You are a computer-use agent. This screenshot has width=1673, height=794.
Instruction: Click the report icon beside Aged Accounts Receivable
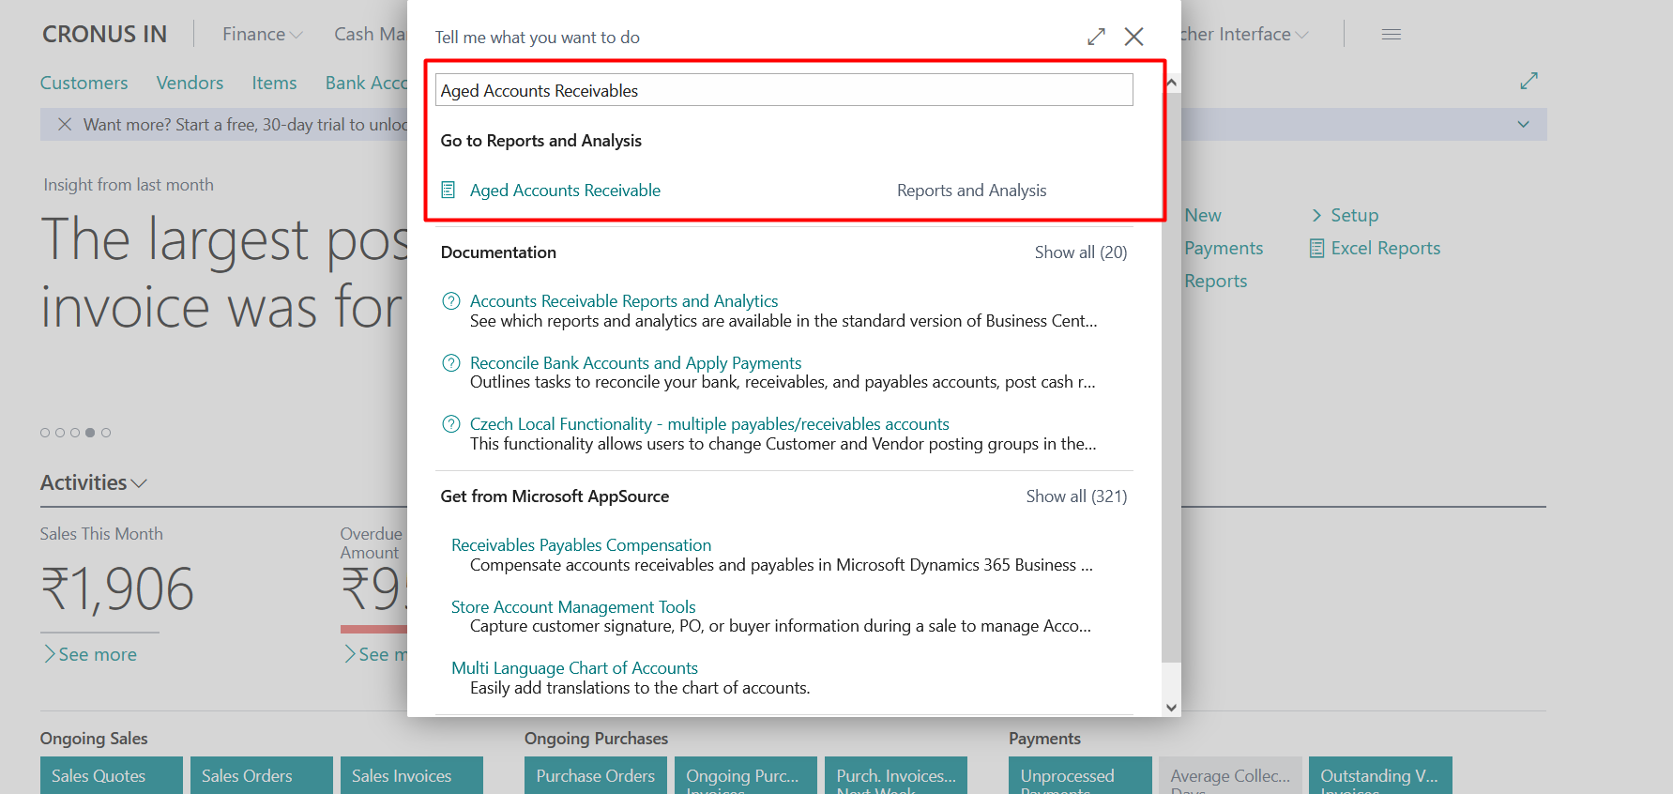coord(449,191)
